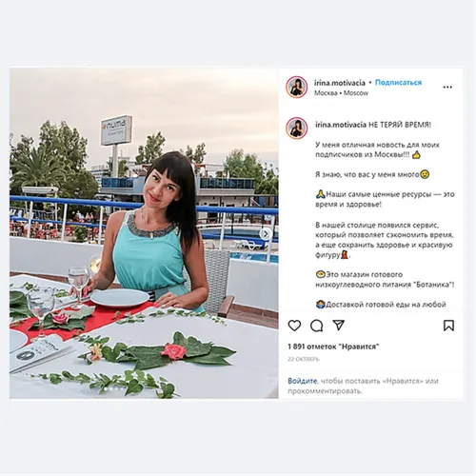Advance to next photo with carousel arrow

click(266, 234)
